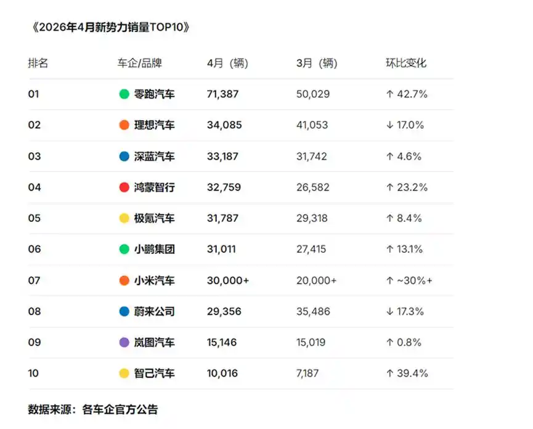Click the yellow dot beside 极氪汽车
Viewport: 533px width, 429px height.
[x=124, y=218]
